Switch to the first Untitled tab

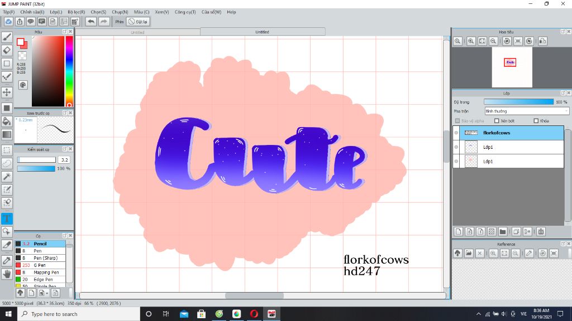[137, 32]
